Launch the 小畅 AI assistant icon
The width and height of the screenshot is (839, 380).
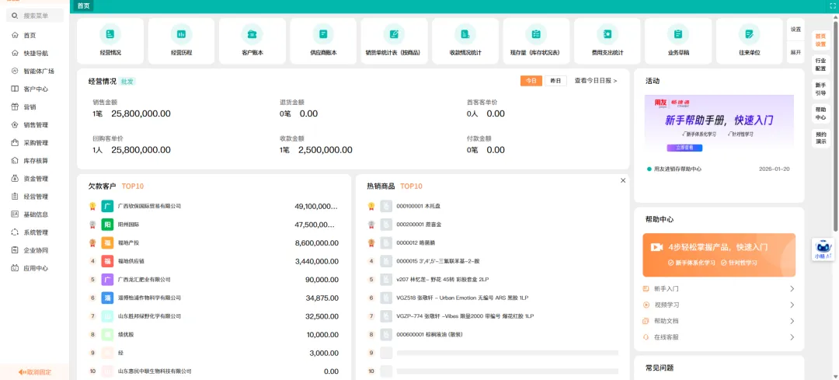[x=823, y=249]
